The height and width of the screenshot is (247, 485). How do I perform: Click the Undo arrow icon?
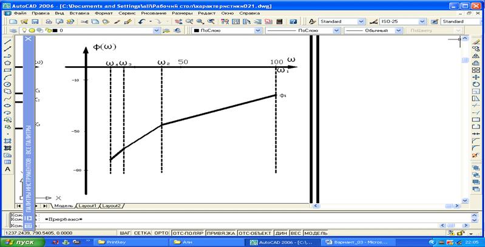coord(142,22)
